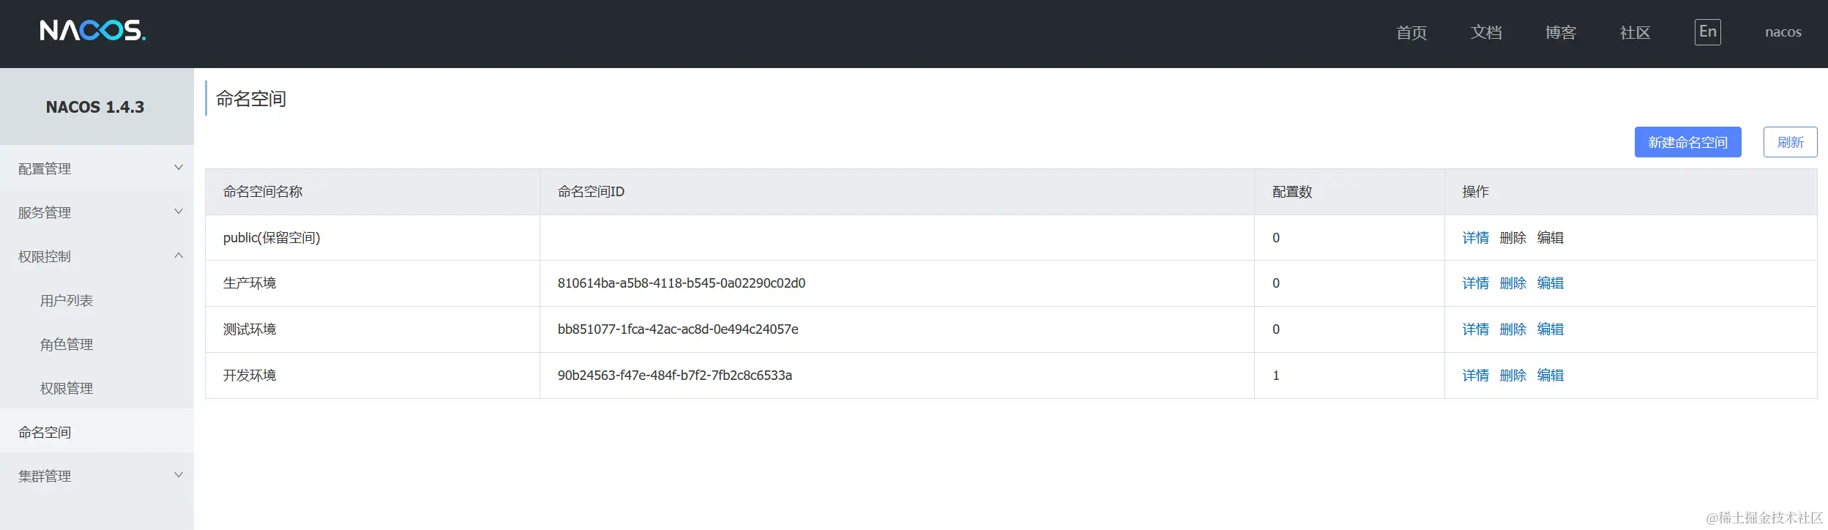Open the nacos user menu

tap(1783, 32)
